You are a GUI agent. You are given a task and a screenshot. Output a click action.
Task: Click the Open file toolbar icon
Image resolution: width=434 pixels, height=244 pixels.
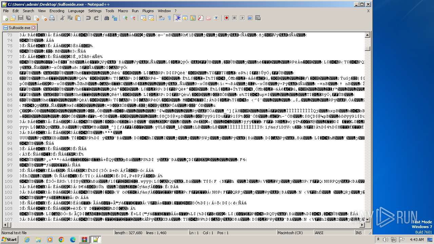(13, 18)
